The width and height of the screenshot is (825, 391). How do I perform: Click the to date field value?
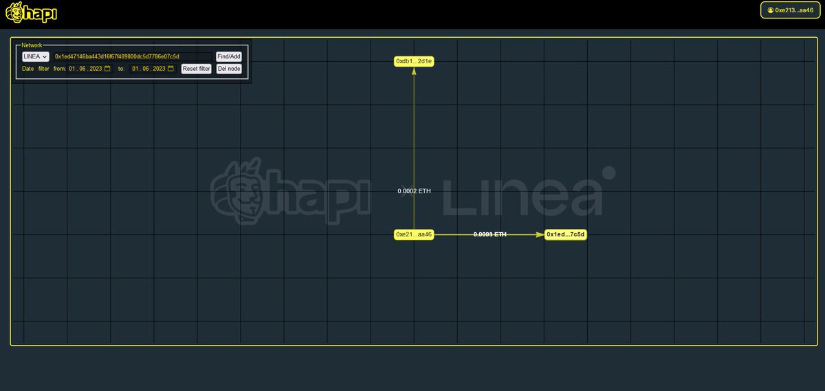click(148, 69)
